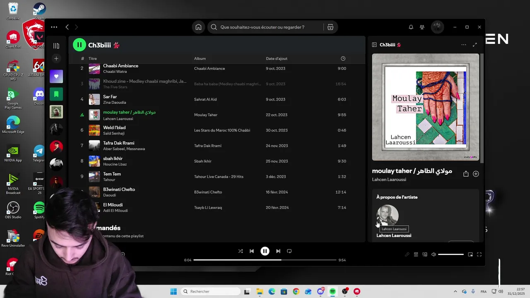Sort by Album column header
Viewport: 530px width, 298px height.
coord(200,59)
